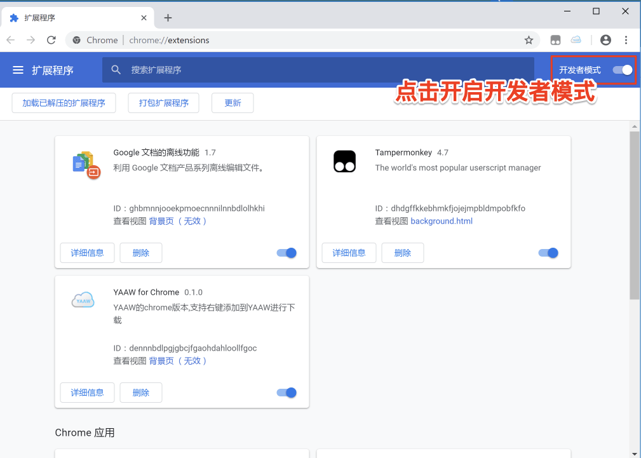Go forward with the forward arrow

(x=30, y=40)
